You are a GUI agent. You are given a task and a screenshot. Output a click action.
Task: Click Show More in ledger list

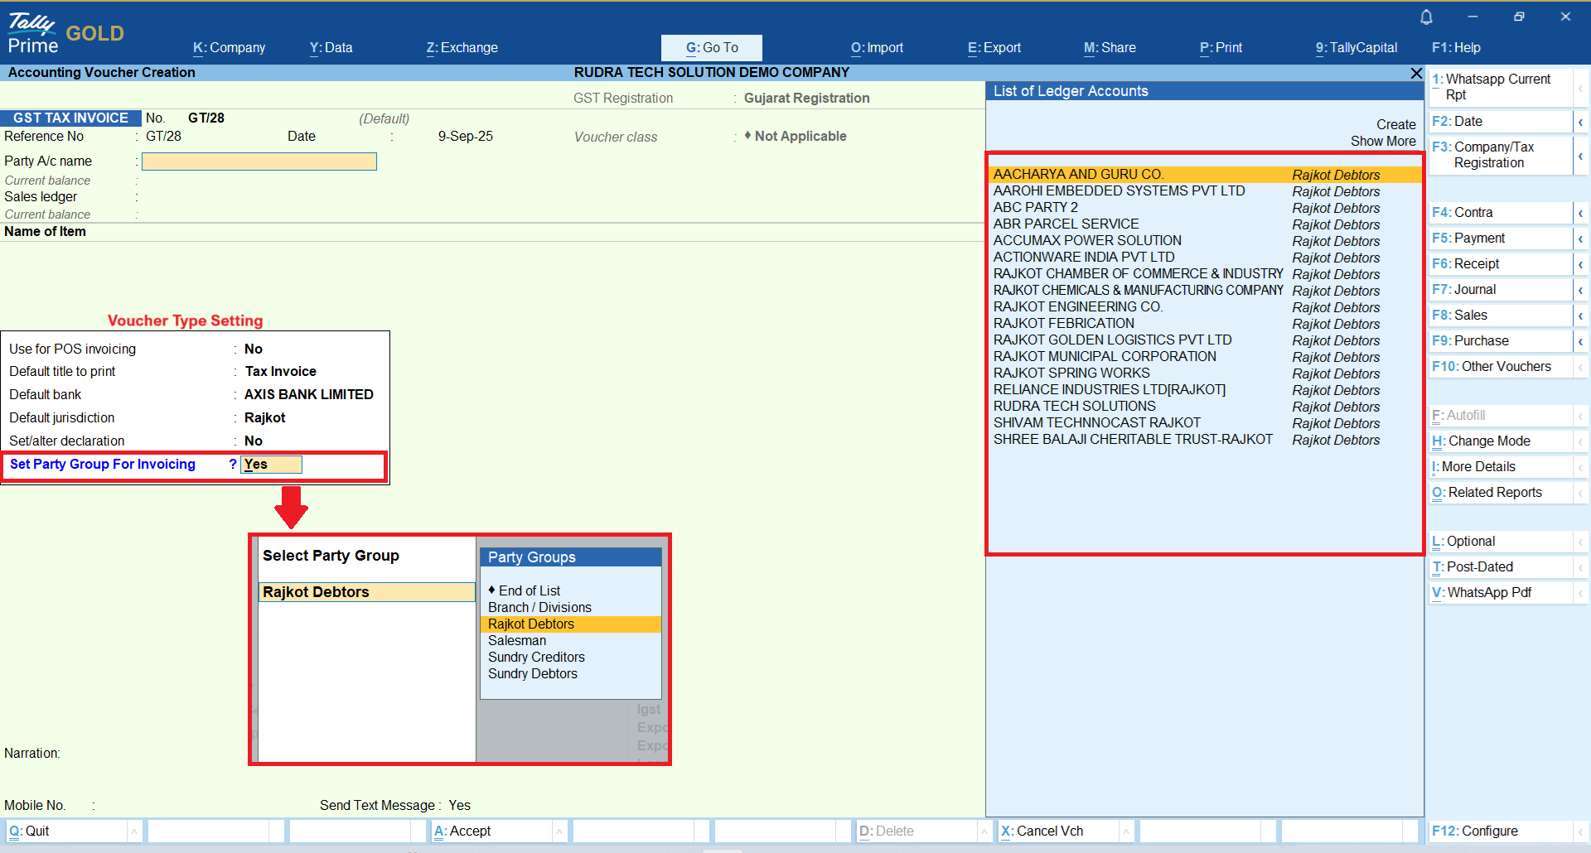coord(1382,141)
